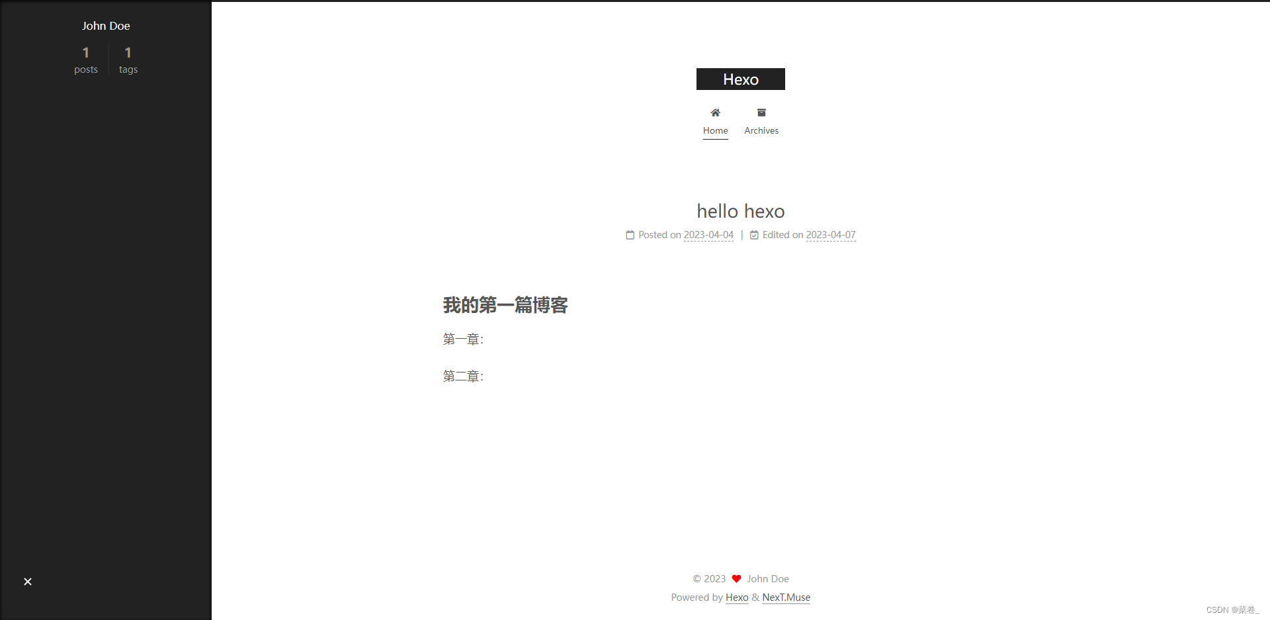Click the text 第二章:

pos(463,376)
